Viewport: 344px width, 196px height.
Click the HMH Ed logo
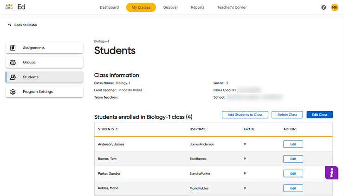[15, 7]
